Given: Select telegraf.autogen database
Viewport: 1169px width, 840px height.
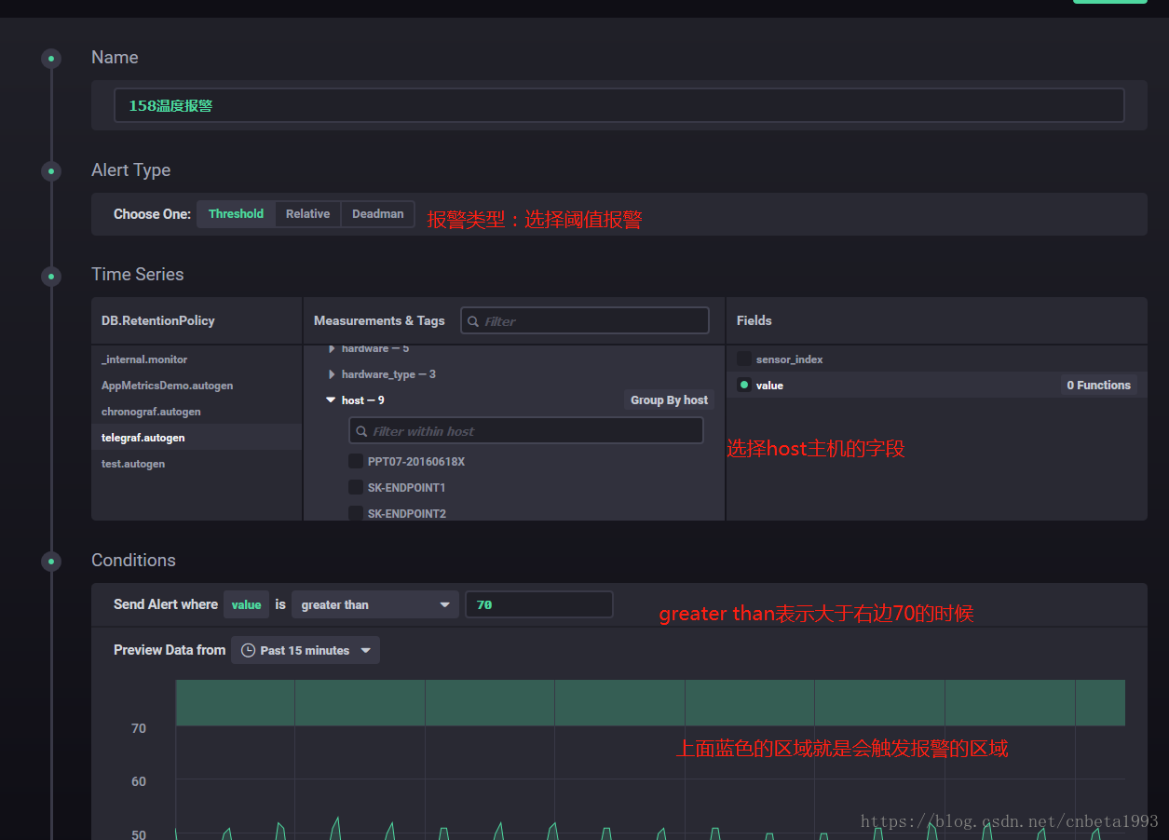Looking at the screenshot, I should point(197,438).
